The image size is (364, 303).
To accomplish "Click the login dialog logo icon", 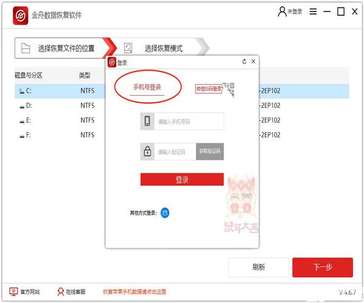I will [112, 62].
